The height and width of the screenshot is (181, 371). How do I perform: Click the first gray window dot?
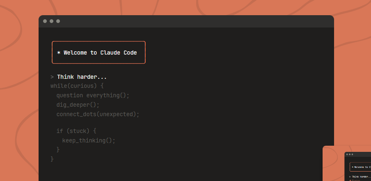[45, 21]
